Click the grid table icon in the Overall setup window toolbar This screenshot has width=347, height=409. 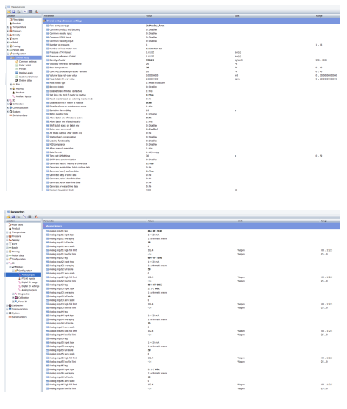[30, 12]
